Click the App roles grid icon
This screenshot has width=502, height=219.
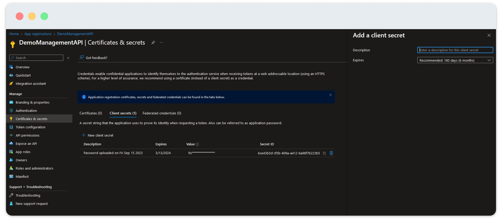[11, 152]
